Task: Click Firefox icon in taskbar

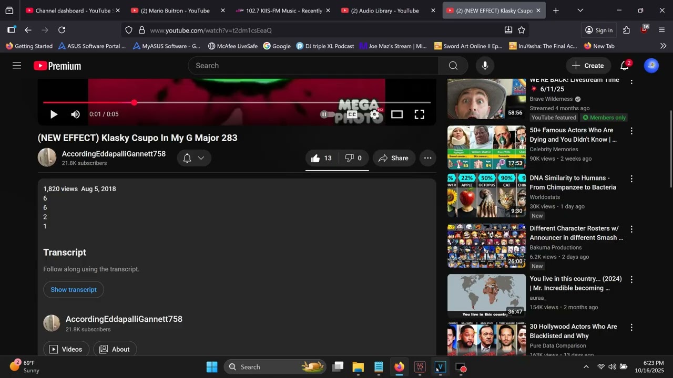Action: [x=400, y=366]
